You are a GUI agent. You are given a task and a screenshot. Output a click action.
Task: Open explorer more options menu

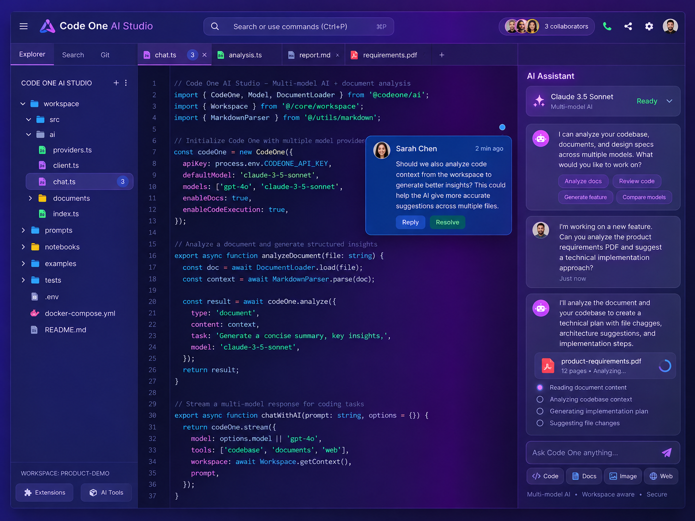point(126,83)
